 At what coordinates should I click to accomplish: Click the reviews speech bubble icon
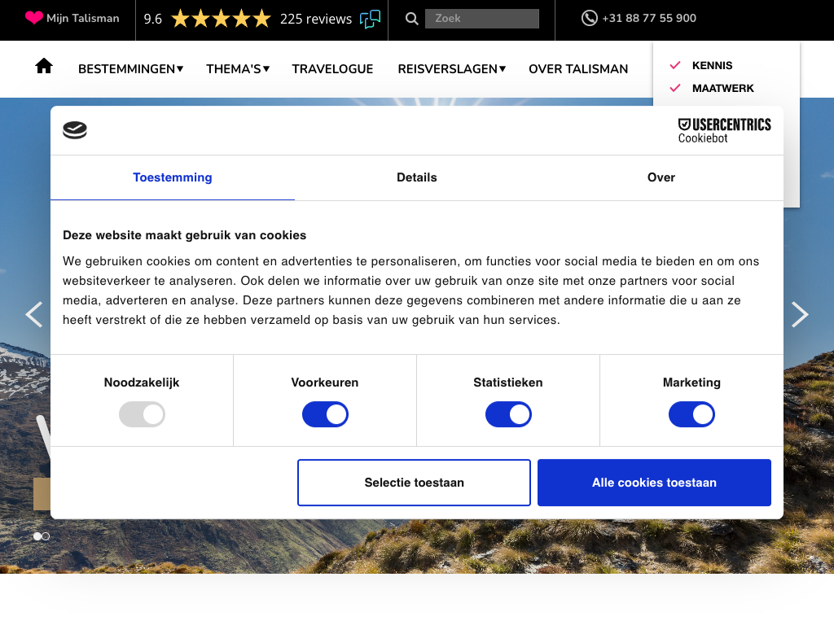370,19
